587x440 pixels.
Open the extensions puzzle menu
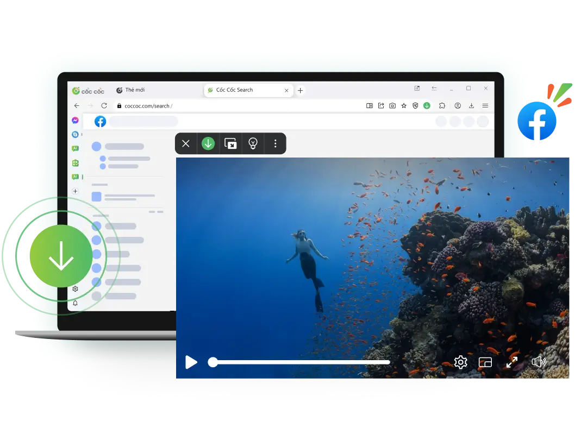pyautogui.click(x=442, y=106)
